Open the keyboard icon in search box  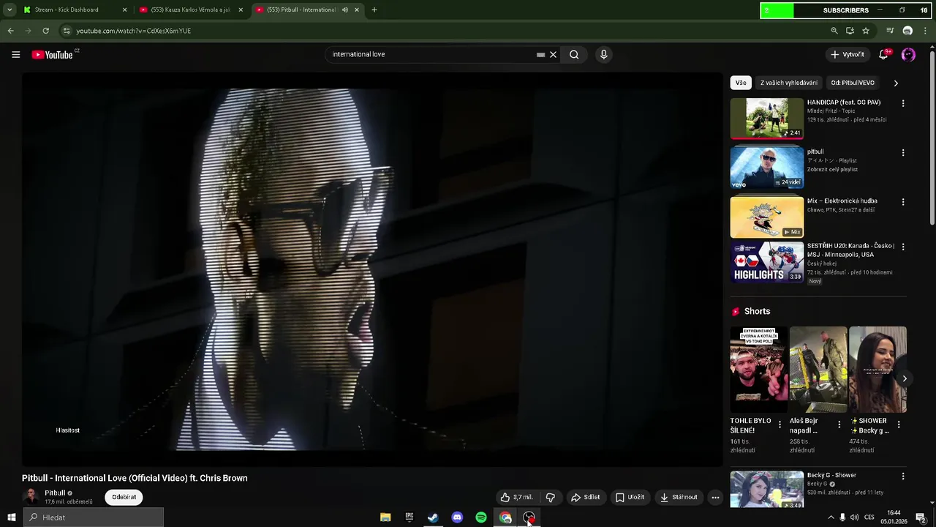click(540, 54)
